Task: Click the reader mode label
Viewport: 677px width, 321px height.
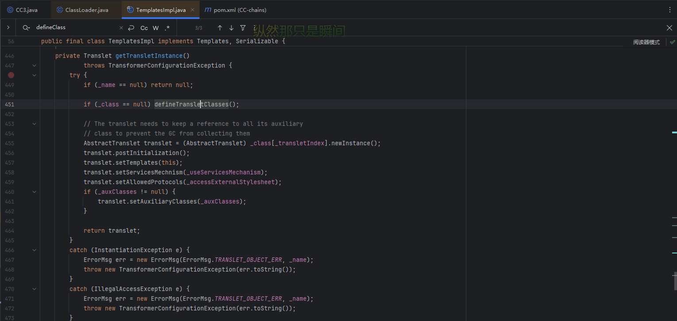Action: click(x=646, y=42)
